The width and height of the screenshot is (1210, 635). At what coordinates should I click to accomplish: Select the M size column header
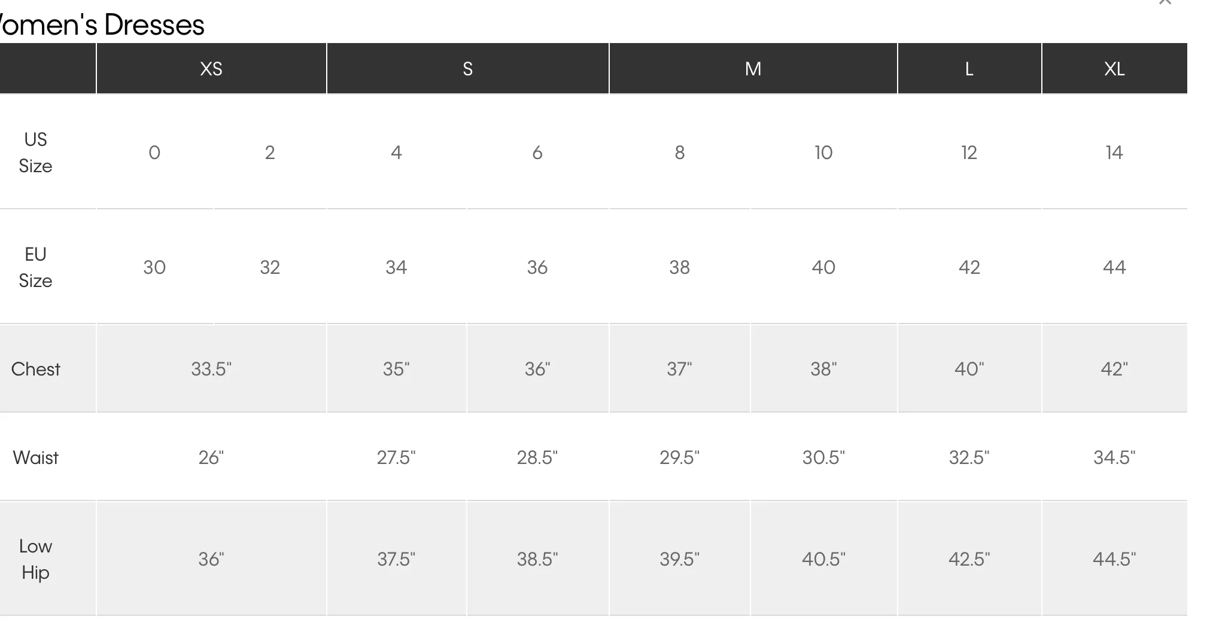coord(753,68)
